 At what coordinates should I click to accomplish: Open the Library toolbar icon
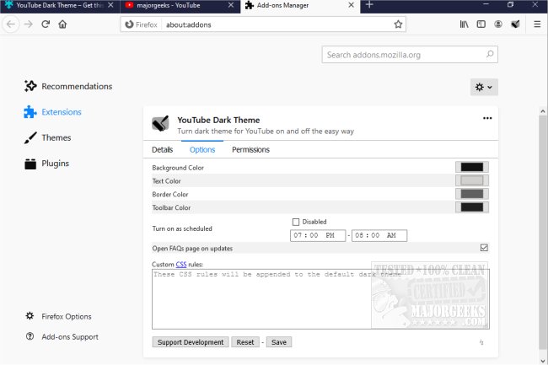464,24
